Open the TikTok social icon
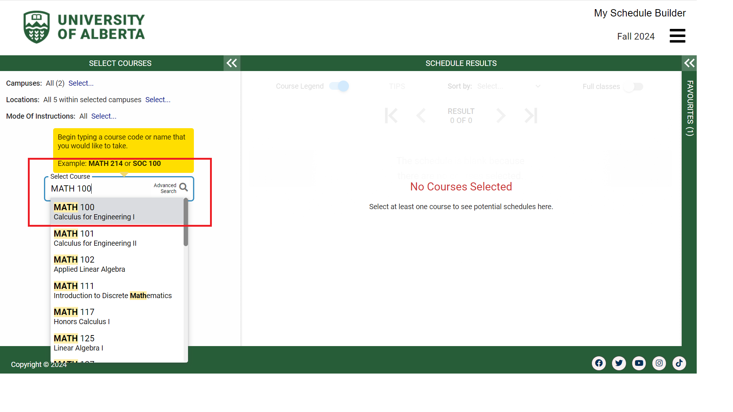Viewport: 733px width, 412px height. coord(679,363)
